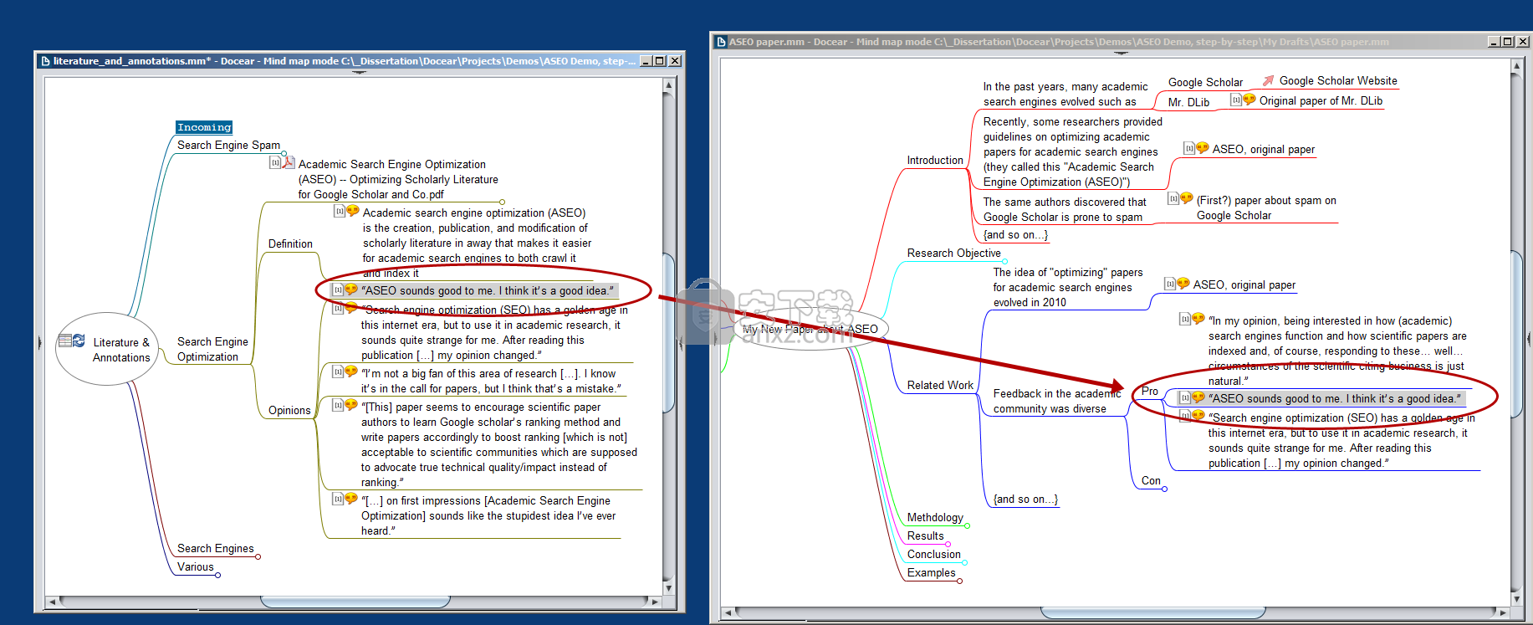Select the Related Work node
Viewport: 1533px width, 625px height.
tap(940, 385)
